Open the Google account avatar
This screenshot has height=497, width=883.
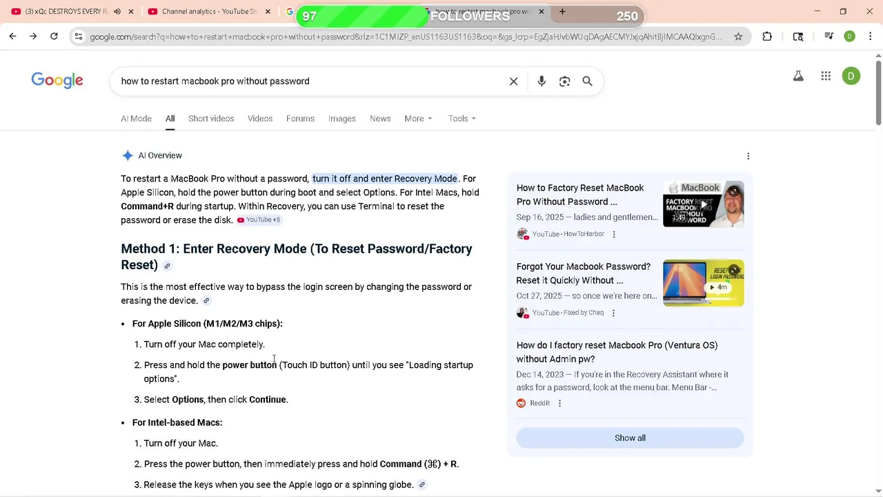pos(851,77)
